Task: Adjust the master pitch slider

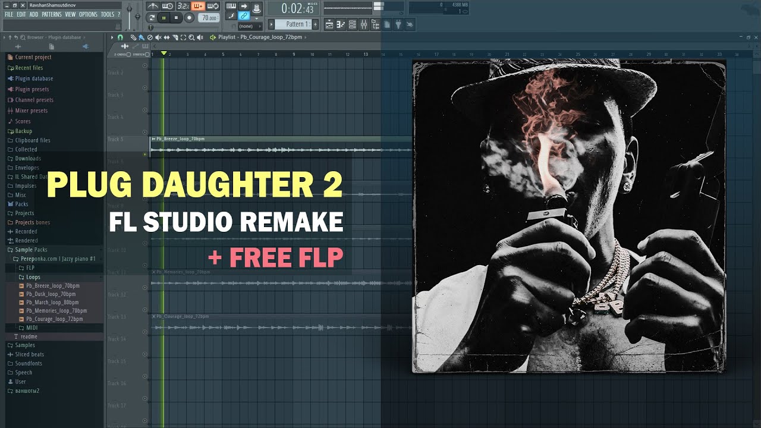Action: 137,17
